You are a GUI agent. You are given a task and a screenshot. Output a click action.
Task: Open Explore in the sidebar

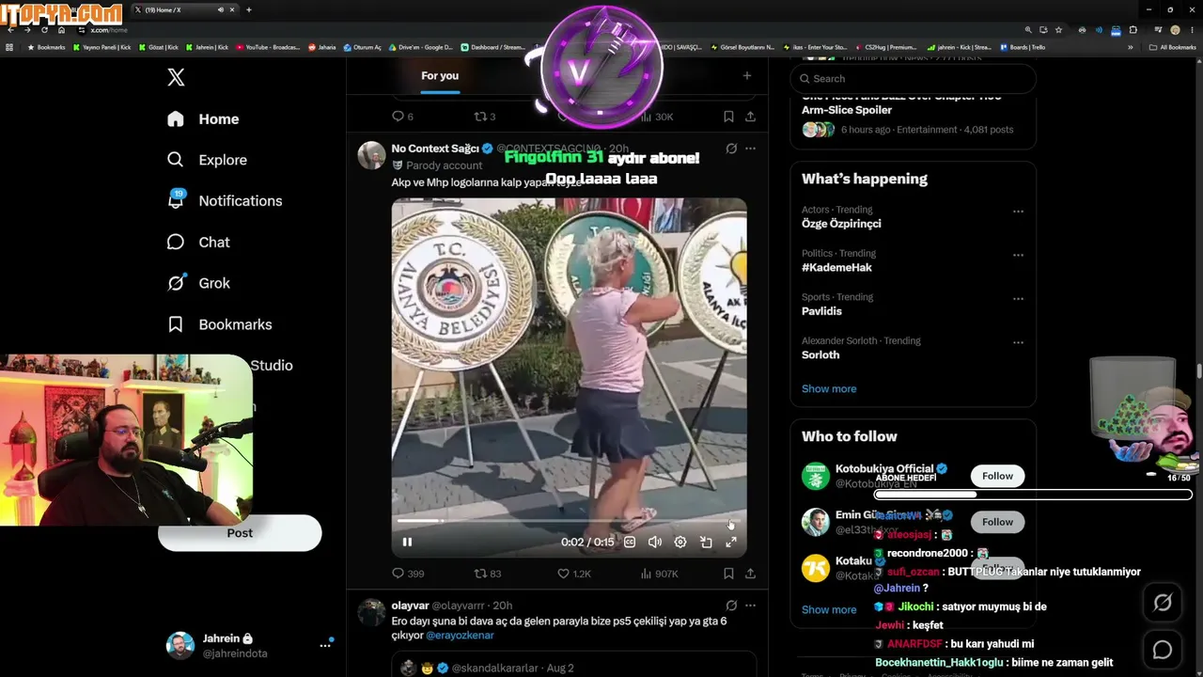coord(207,160)
